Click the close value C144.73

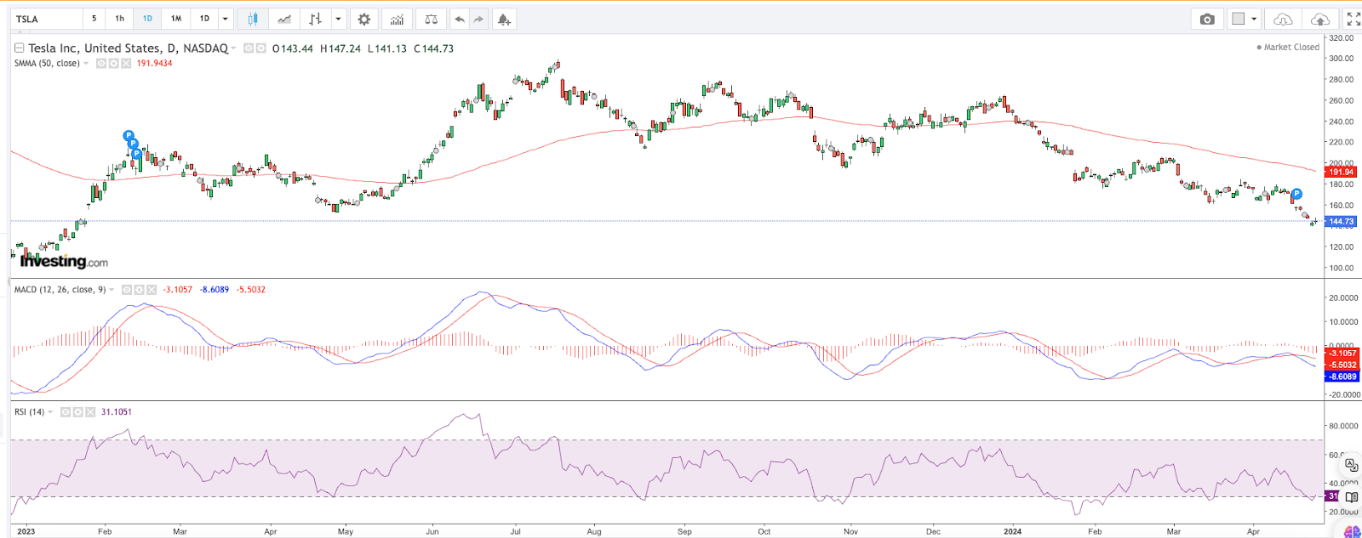[x=433, y=48]
